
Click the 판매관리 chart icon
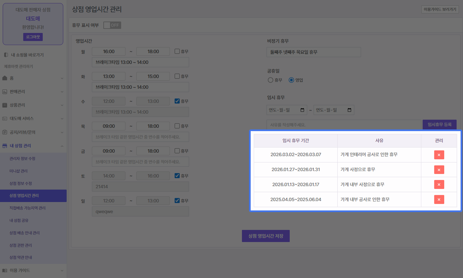5,91
